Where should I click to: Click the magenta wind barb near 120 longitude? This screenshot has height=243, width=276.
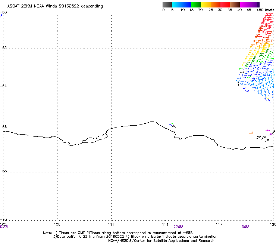point(268,130)
